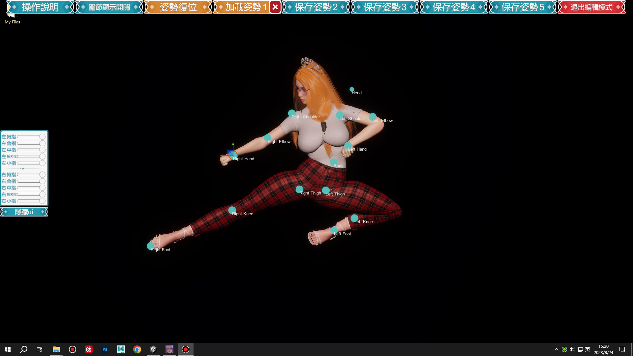The image size is (633, 356).
Task: Select the Left Thigh joint marker
Action: click(x=326, y=190)
